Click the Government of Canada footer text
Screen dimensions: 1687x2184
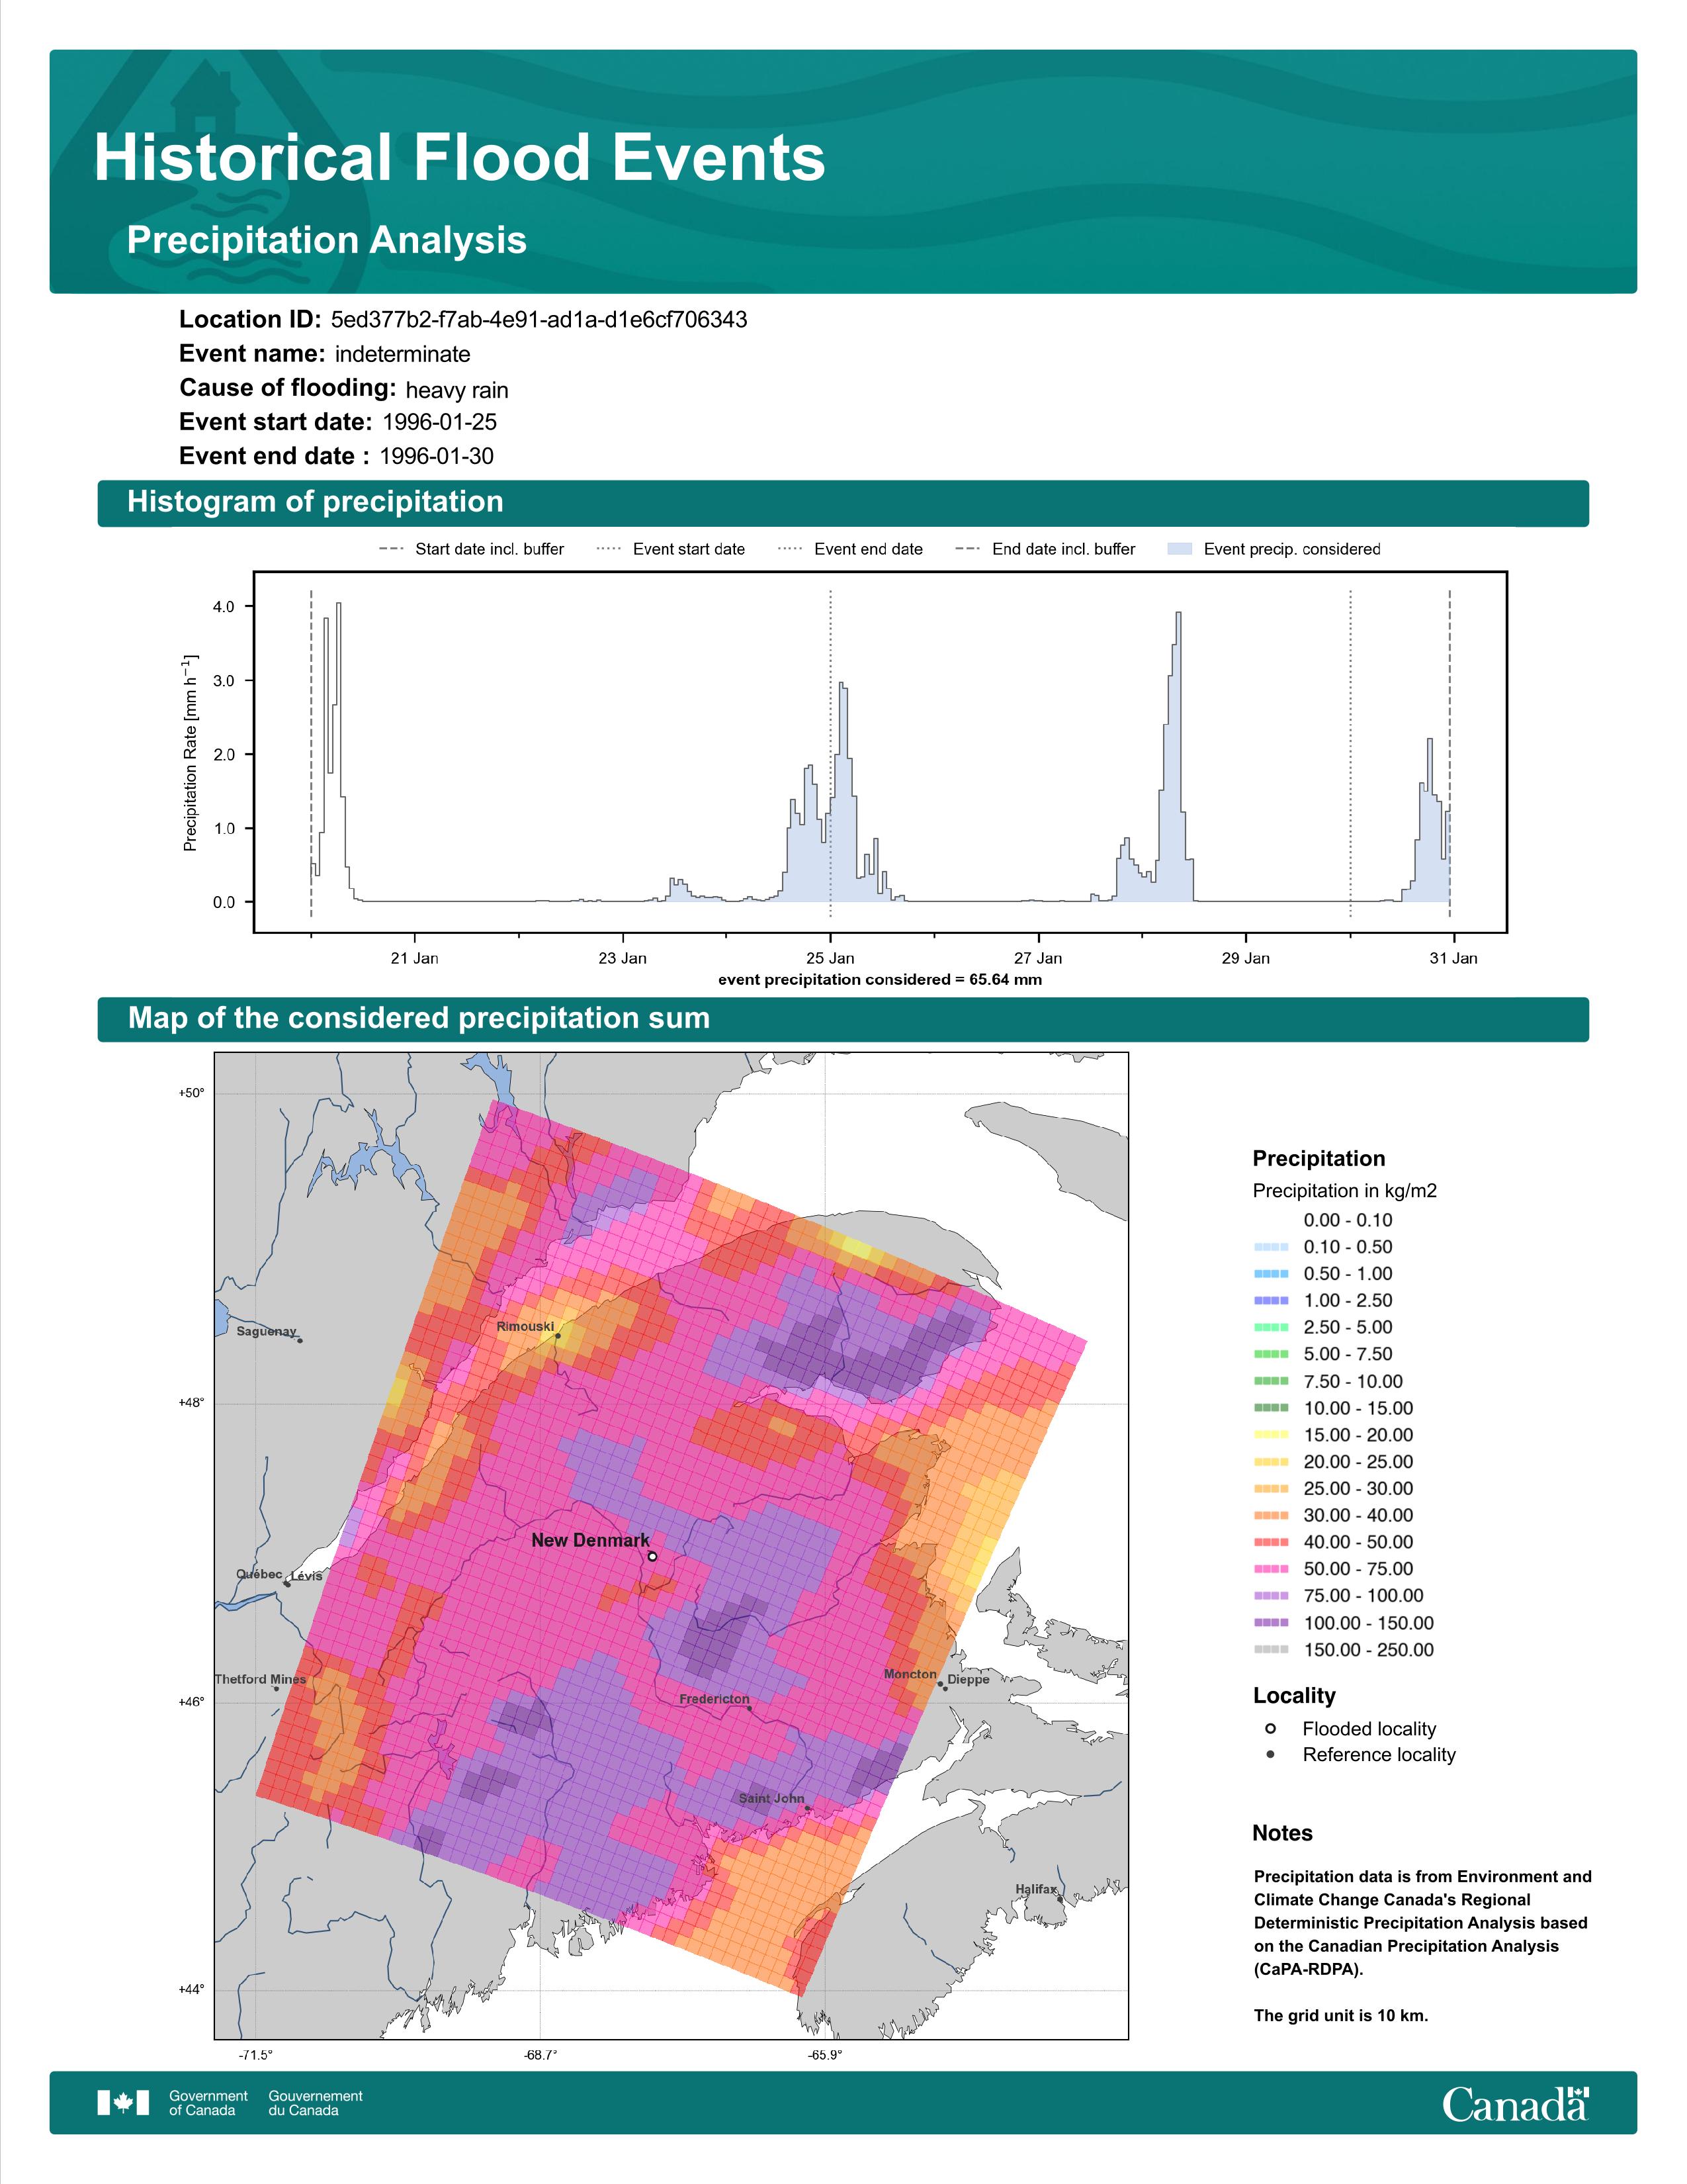[208, 2102]
